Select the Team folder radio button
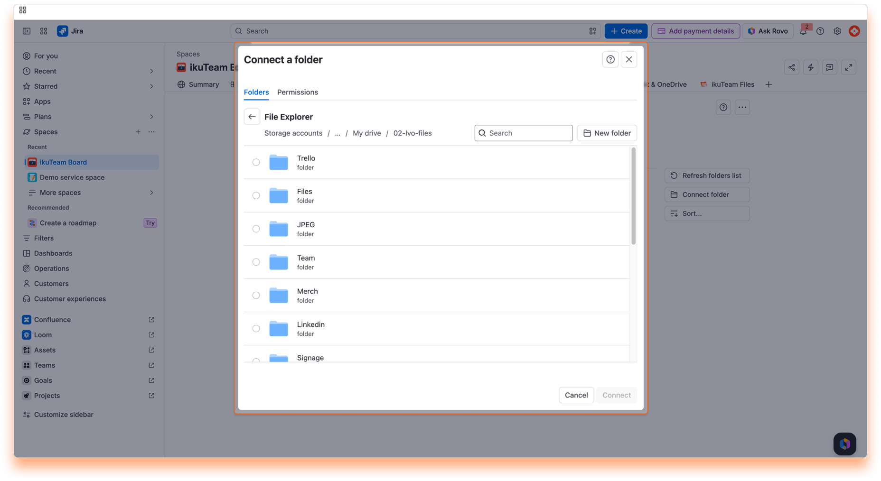The height and width of the screenshot is (481, 881). (x=256, y=262)
